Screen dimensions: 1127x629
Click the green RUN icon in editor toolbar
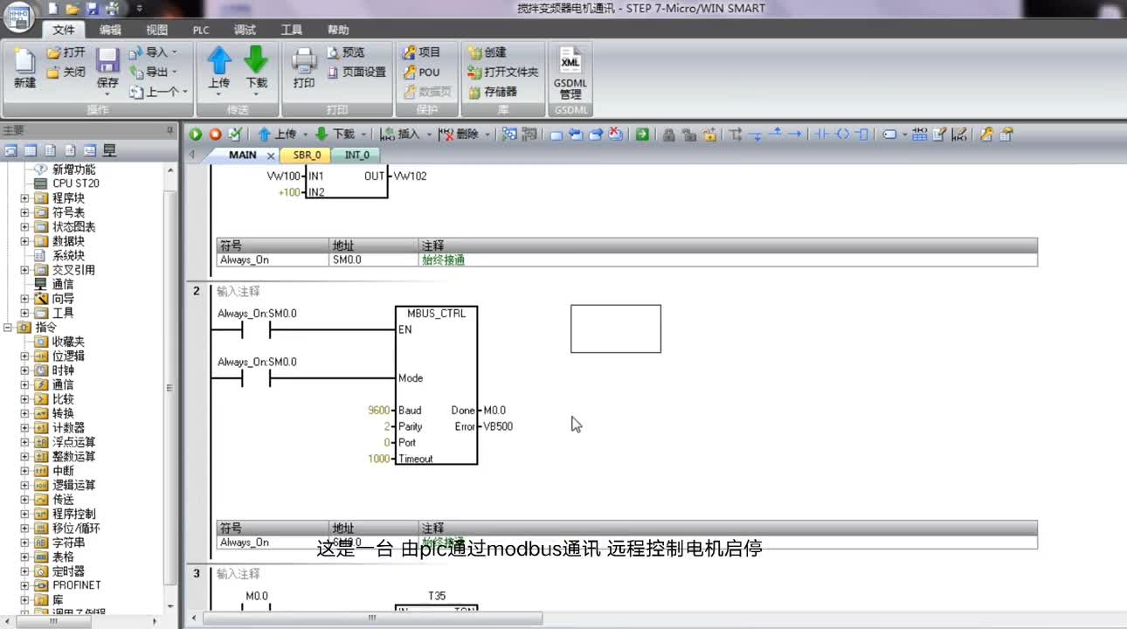196,135
